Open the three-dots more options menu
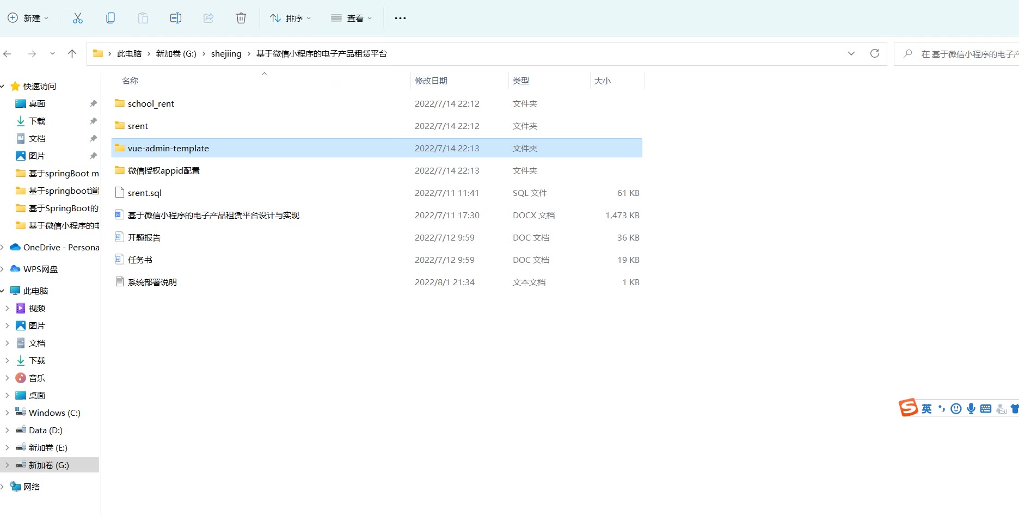1019x516 pixels. tap(400, 18)
